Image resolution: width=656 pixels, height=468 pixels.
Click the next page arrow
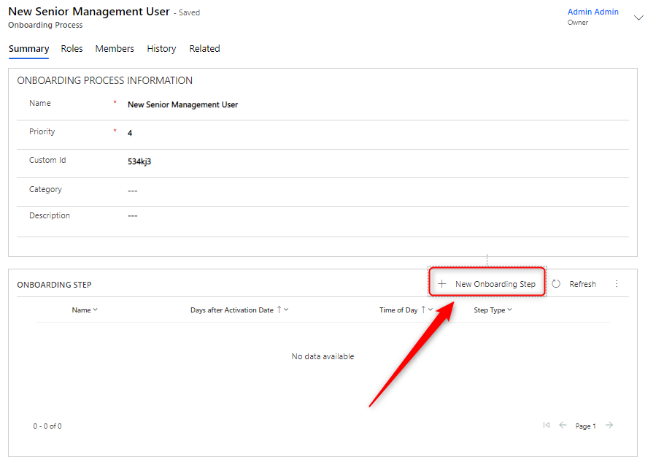coord(609,426)
